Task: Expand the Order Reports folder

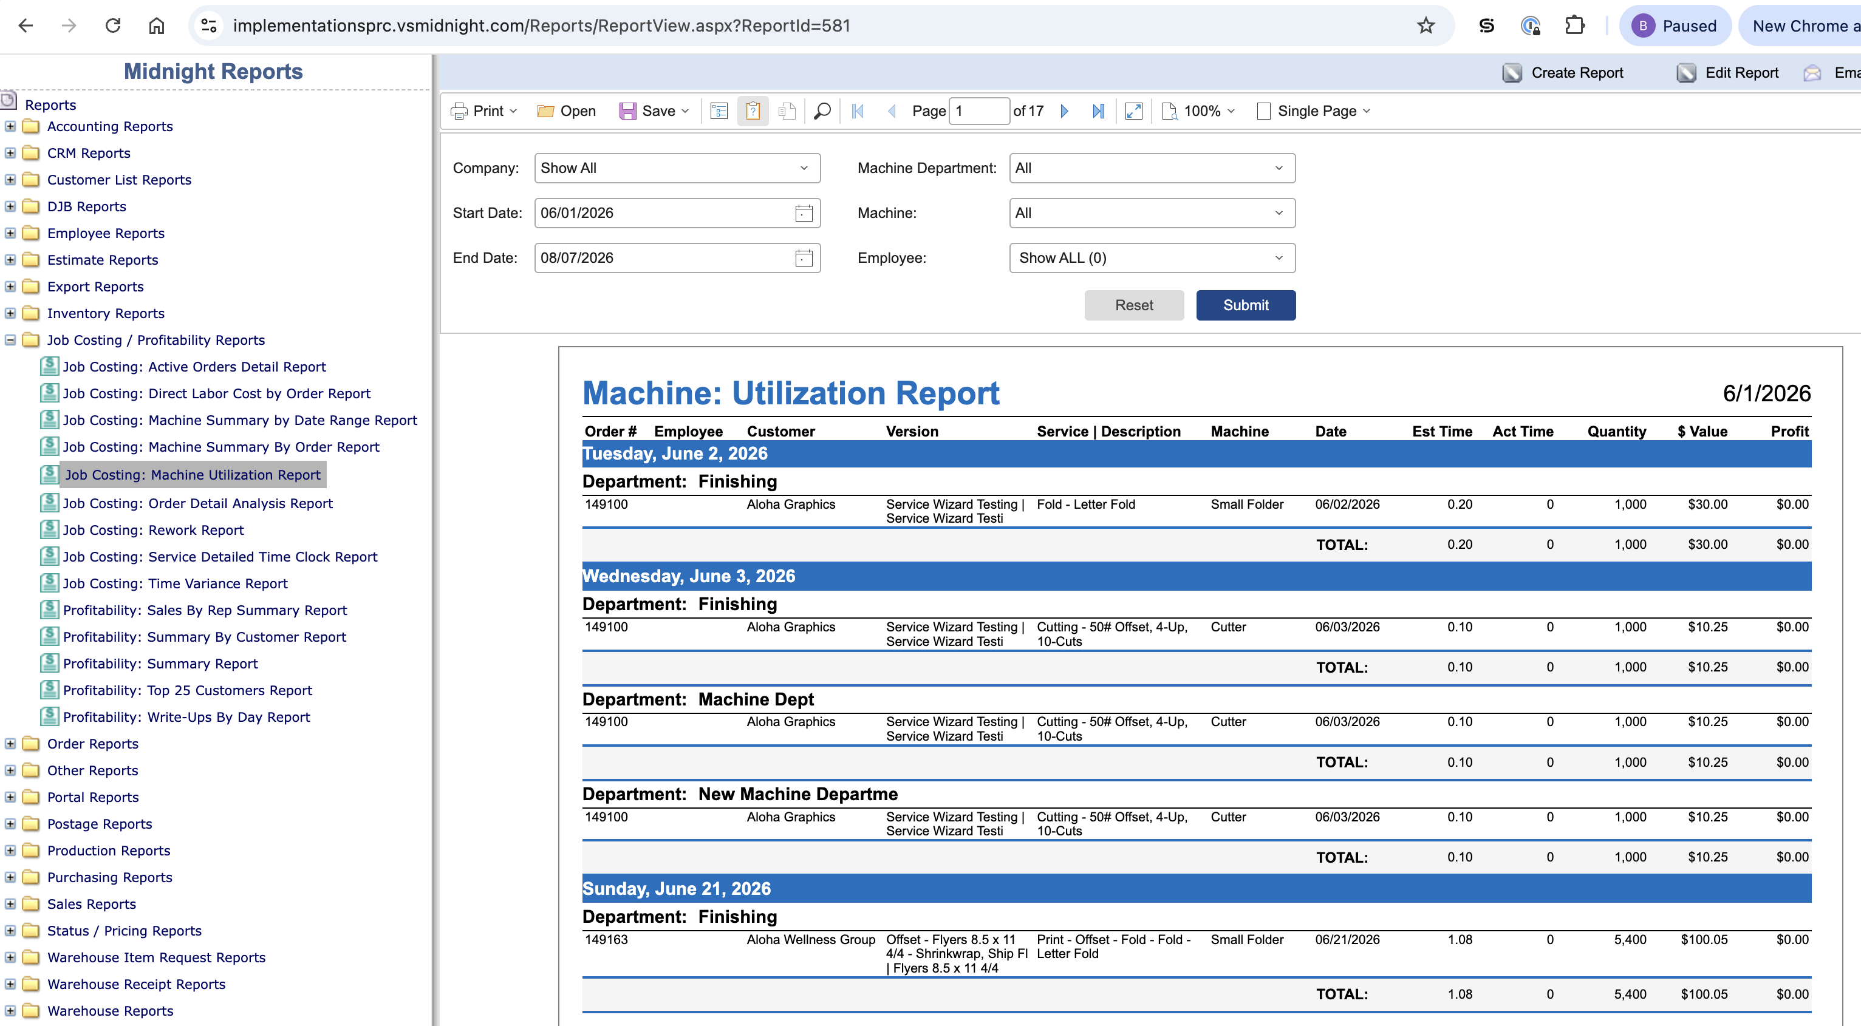Action: coord(10,744)
